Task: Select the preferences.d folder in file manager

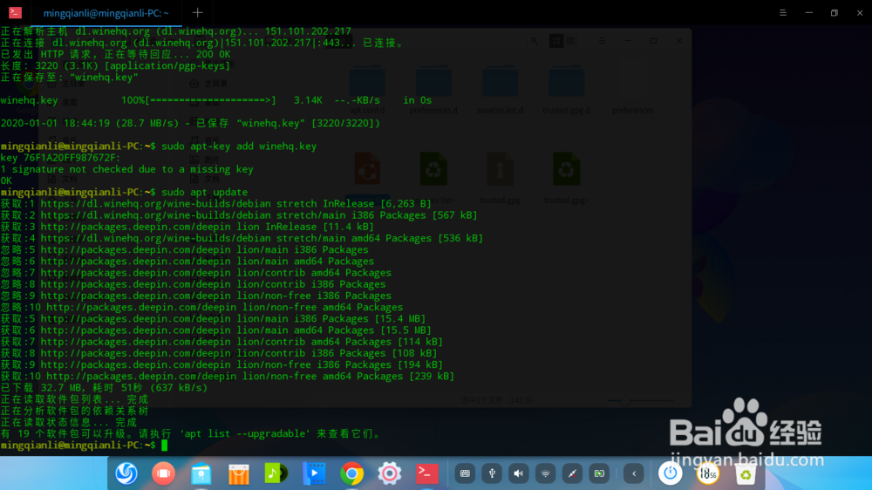Action: pos(433,89)
